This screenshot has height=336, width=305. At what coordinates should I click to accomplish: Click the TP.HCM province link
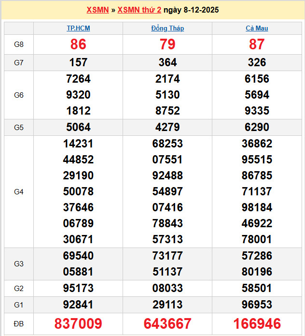[78, 28]
